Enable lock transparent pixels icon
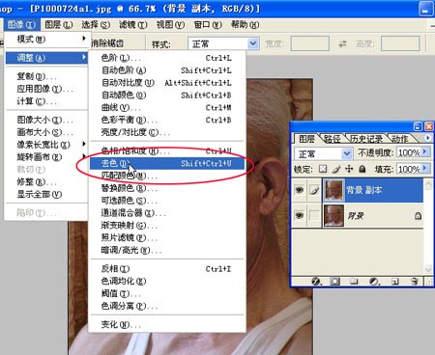The height and width of the screenshot is (355, 435). (x=323, y=169)
